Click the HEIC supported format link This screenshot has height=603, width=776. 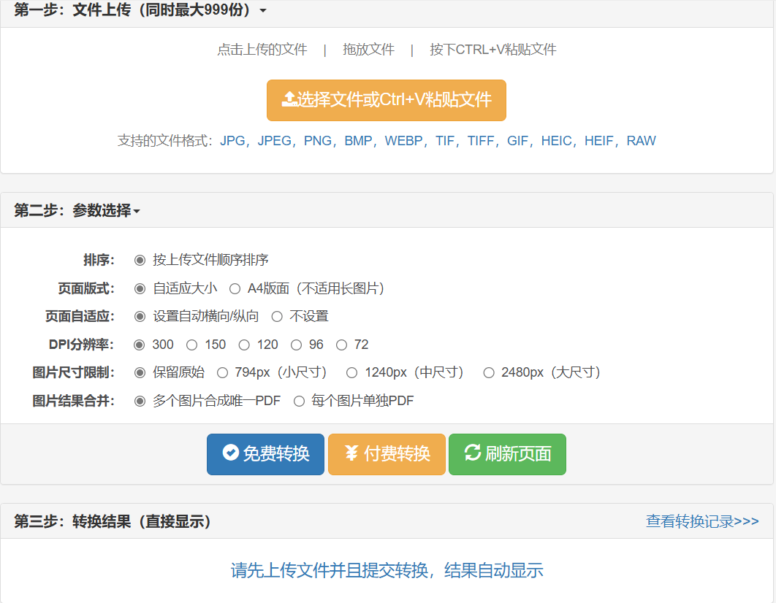point(558,141)
